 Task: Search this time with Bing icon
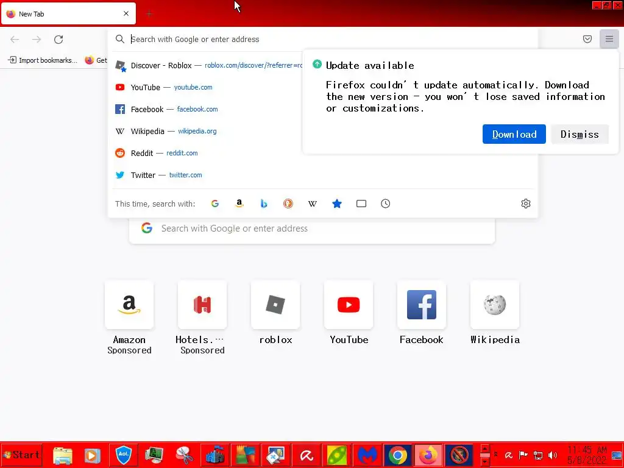coord(263,204)
